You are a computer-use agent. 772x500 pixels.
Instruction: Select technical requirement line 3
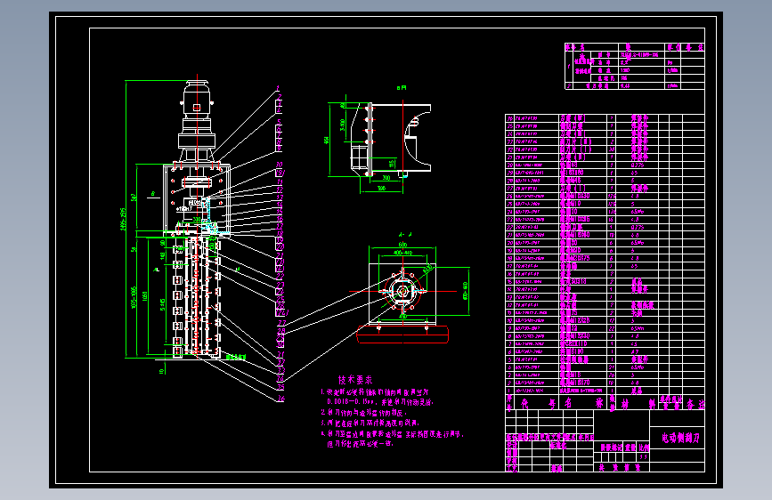(x=370, y=423)
